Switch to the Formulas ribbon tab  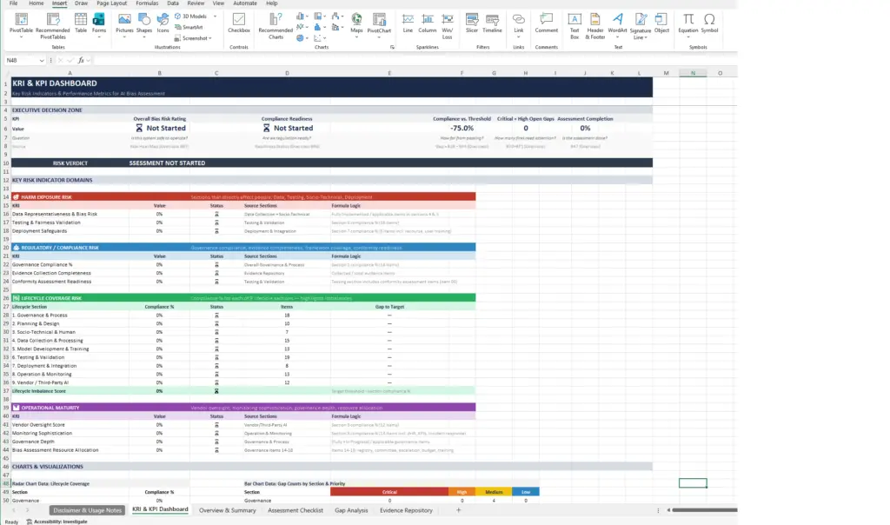click(x=146, y=3)
